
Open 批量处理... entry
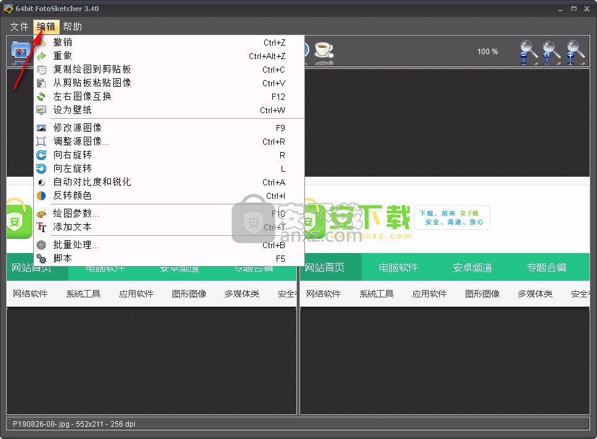pyautogui.click(x=169, y=245)
